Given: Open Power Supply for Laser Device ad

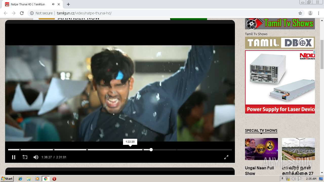Looking at the screenshot, I should pyautogui.click(x=280, y=82).
